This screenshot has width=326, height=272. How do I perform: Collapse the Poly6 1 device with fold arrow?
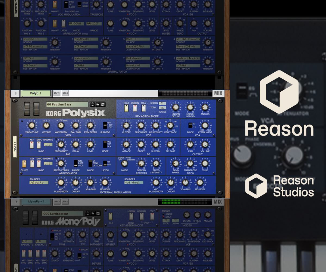(x=16, y=93)
